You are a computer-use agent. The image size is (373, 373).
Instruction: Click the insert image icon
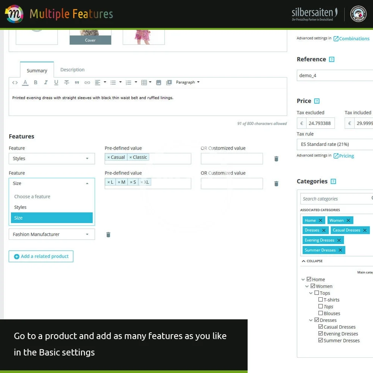point(159,82)
